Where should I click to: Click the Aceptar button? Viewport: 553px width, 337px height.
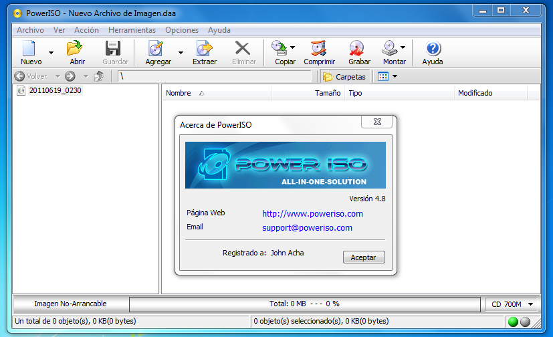364,257
